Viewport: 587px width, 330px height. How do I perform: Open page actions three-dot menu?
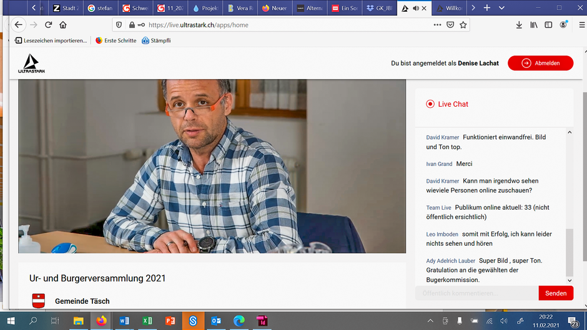click(437, 25)
